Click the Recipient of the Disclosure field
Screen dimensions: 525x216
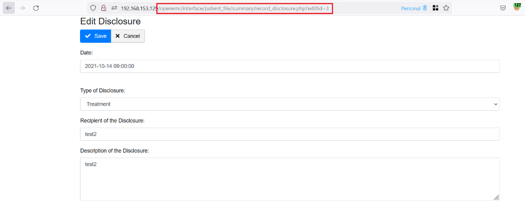pyautogui.click(x=290, y=134)
